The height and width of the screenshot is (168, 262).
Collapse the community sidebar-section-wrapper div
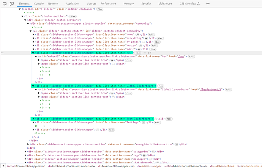28,24
